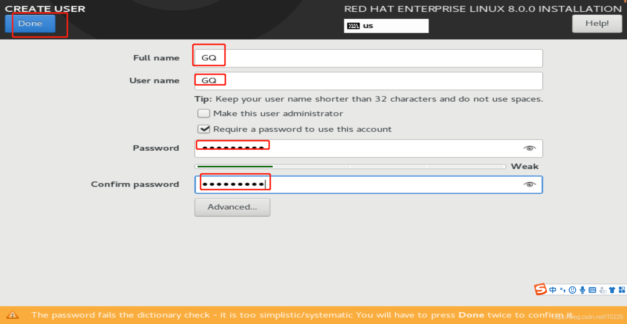Screen dimensions: 627x324
Task: Open the soft keyboard icon
Action: tap(592, 290)
